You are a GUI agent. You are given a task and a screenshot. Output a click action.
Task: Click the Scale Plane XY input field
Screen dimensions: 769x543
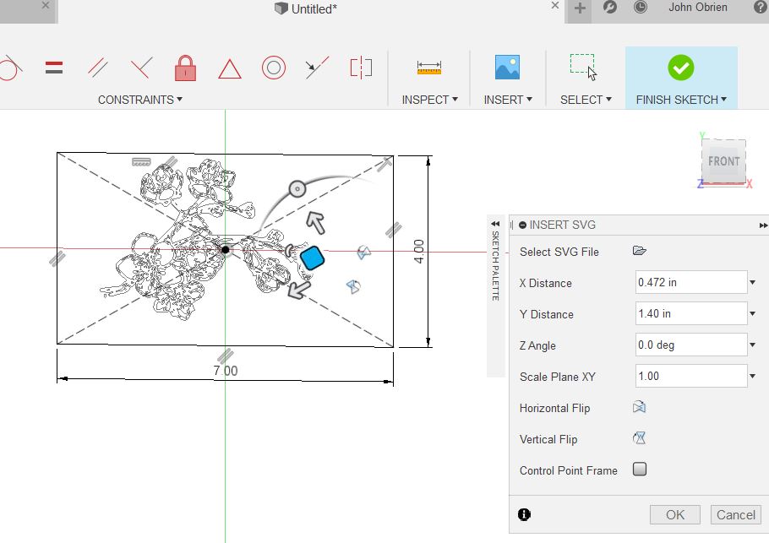[x=691, y=377]
